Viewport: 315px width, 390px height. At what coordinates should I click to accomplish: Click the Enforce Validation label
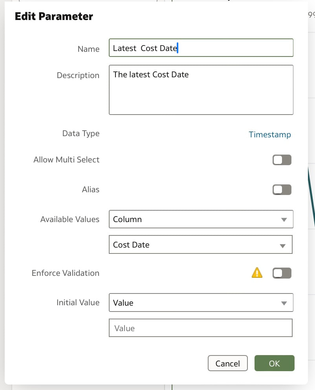coord(66,273)
